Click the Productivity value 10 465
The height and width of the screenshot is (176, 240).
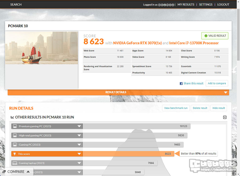[169, 73]
